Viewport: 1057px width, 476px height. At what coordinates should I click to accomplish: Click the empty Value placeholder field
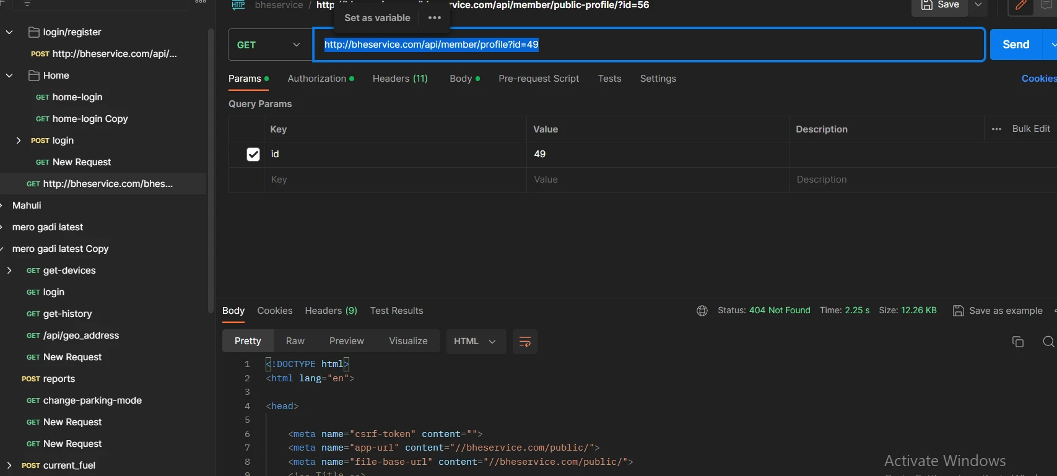coord(658,180)
